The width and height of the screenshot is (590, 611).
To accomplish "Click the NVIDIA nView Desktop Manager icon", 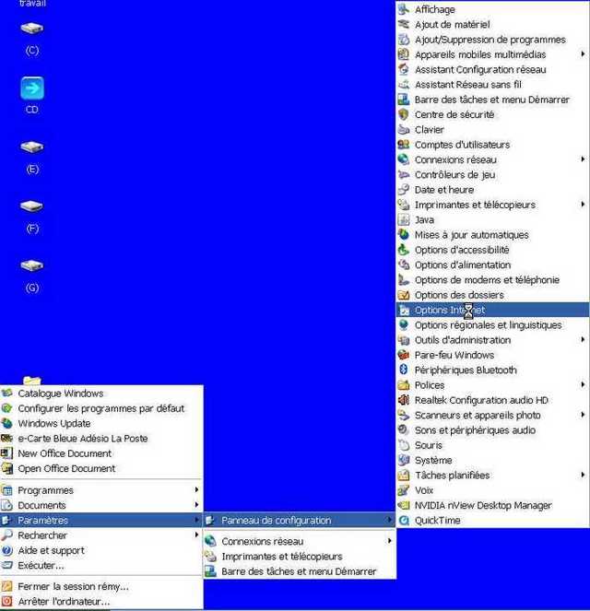I will tap(404, 506).
